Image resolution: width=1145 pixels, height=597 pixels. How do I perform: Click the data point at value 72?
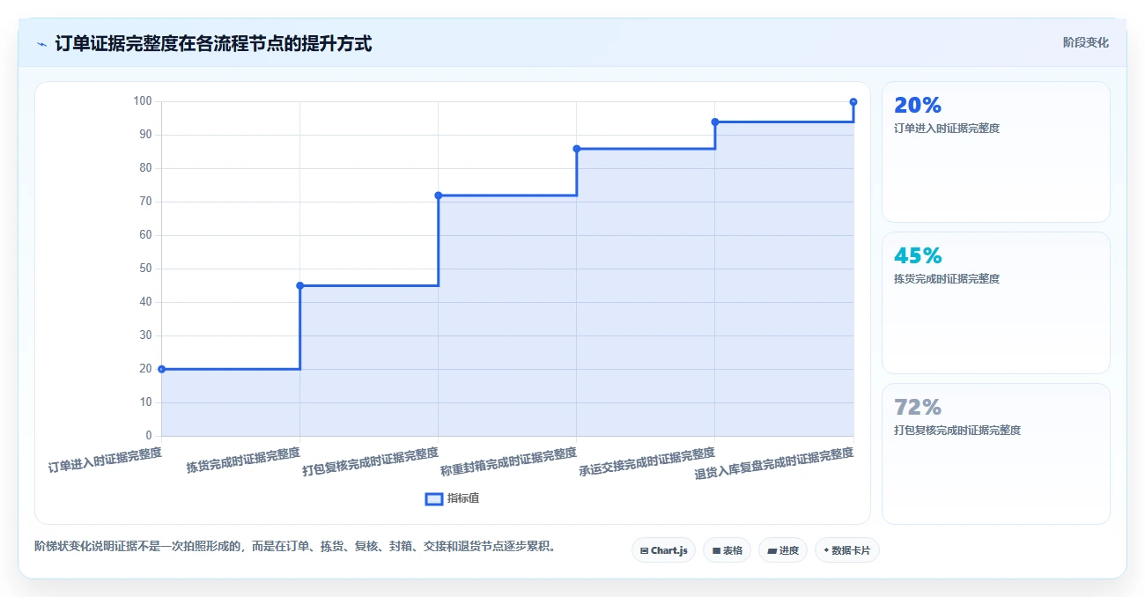[439, 195]
